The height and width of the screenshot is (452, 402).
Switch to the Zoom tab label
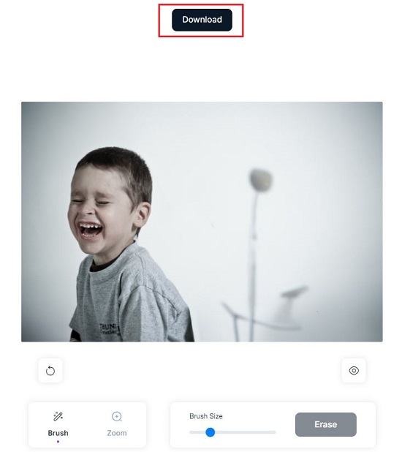coord(117,433)
